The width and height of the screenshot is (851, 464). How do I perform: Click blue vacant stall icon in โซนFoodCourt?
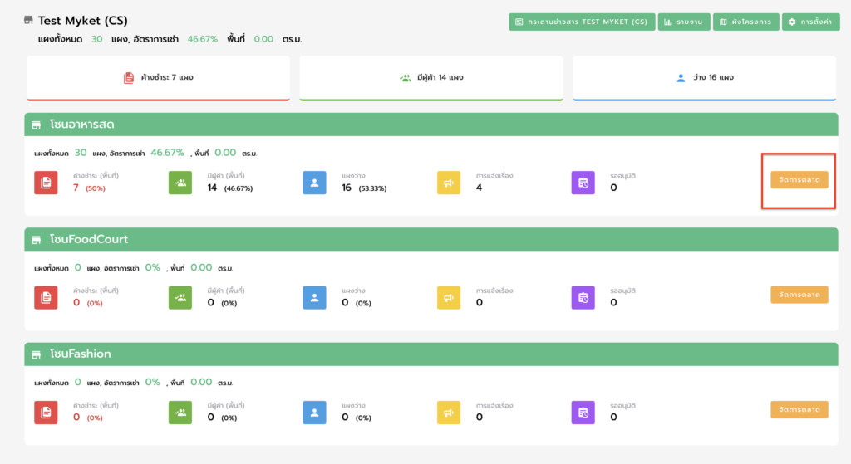point(315,297)
